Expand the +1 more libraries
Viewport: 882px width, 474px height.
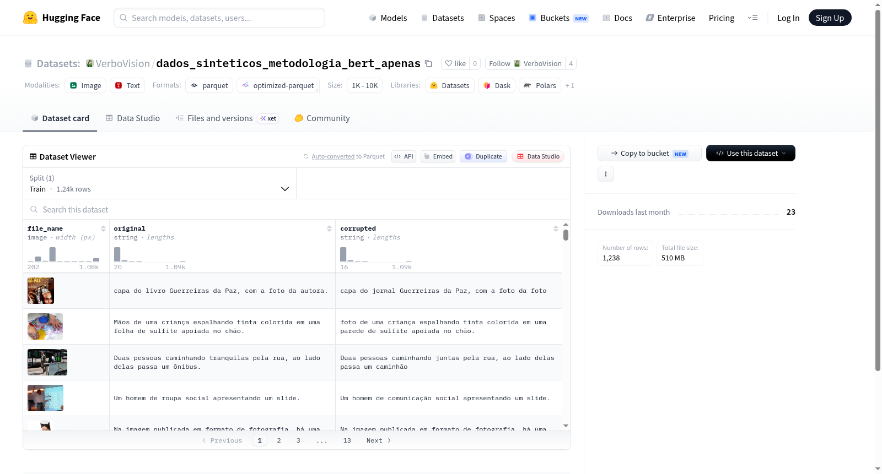[569, 85]
